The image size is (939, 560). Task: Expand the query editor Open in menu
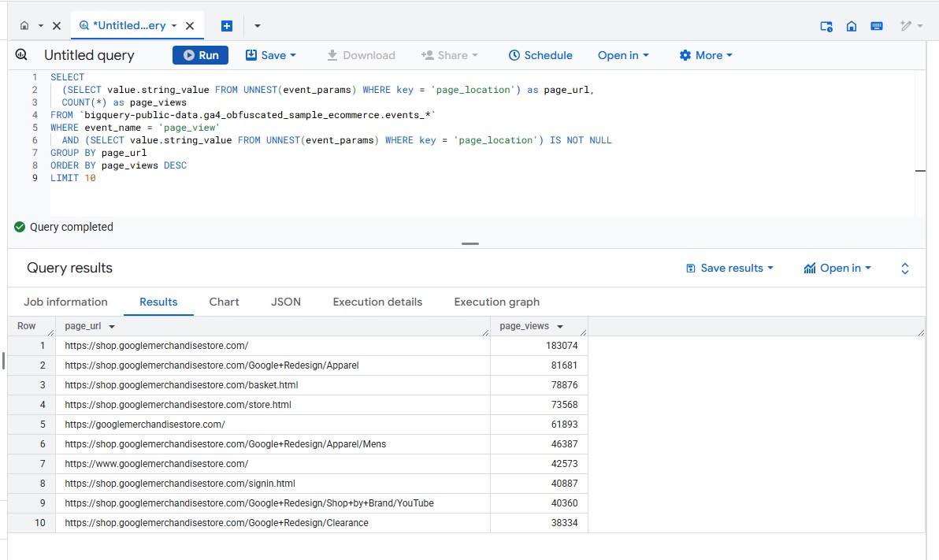(x=623, y=55)
